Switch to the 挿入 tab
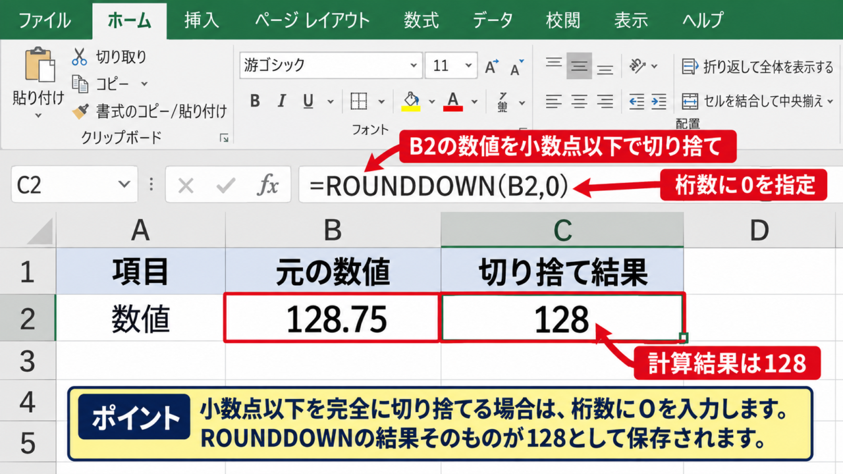The image size is (843, 474). pyautogui.click(x=202, y=20)
